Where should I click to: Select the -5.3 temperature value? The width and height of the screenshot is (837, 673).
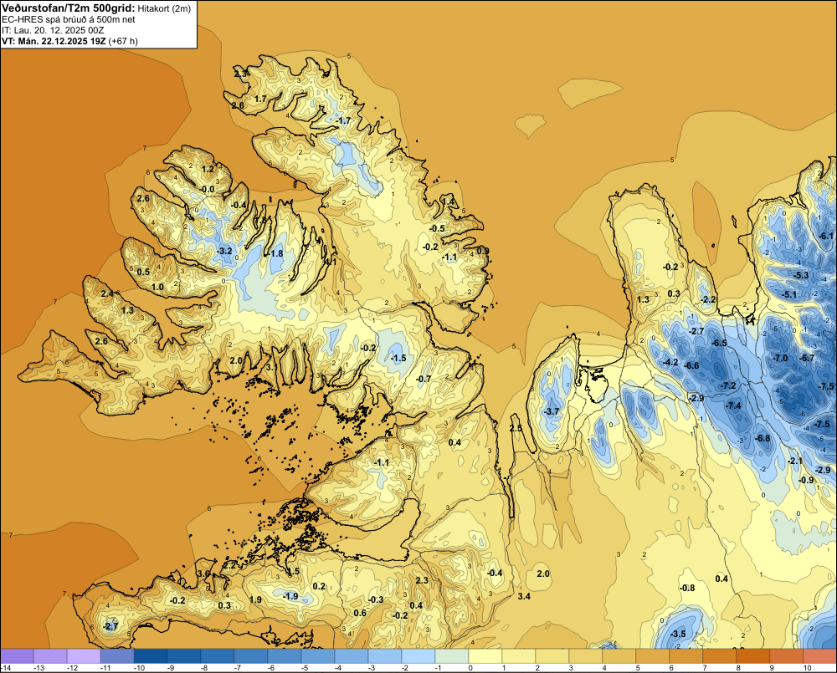click(x=802, y=275)
